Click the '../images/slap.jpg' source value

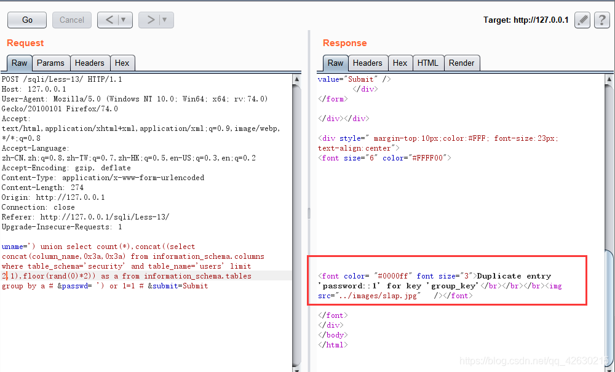coord(379,296)
